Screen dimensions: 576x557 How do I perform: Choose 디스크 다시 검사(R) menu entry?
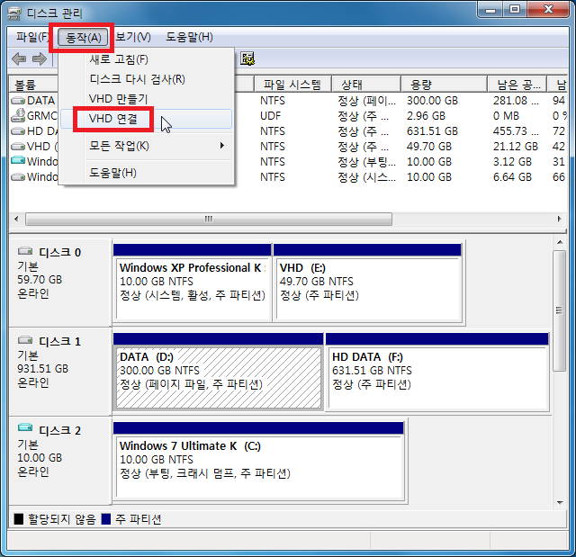[x=147, y=79]
